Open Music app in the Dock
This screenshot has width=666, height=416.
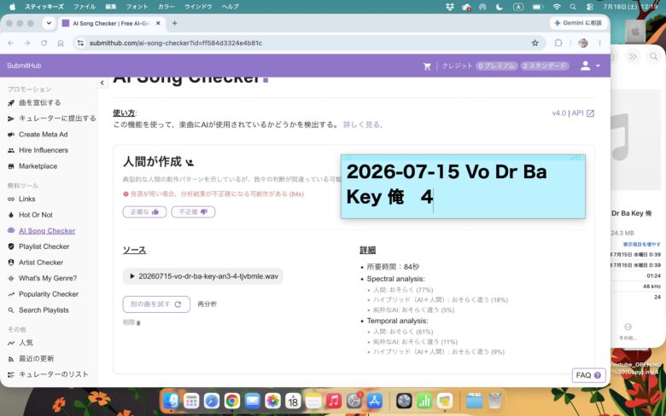click(334, 401)
